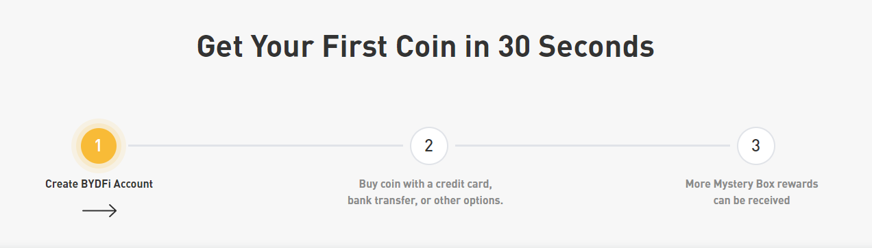Screen dimensions: 872x248
Task: Click the More Mystery Box rewards text
Action: click(752, 184)
